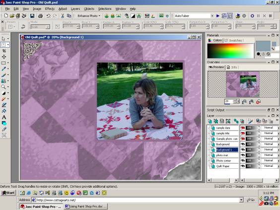Select the Move tool
The image size is (280, 210).
click(4, 57)
